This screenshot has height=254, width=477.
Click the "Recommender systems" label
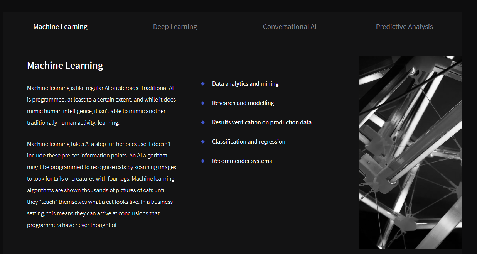(x=242, y=161)
